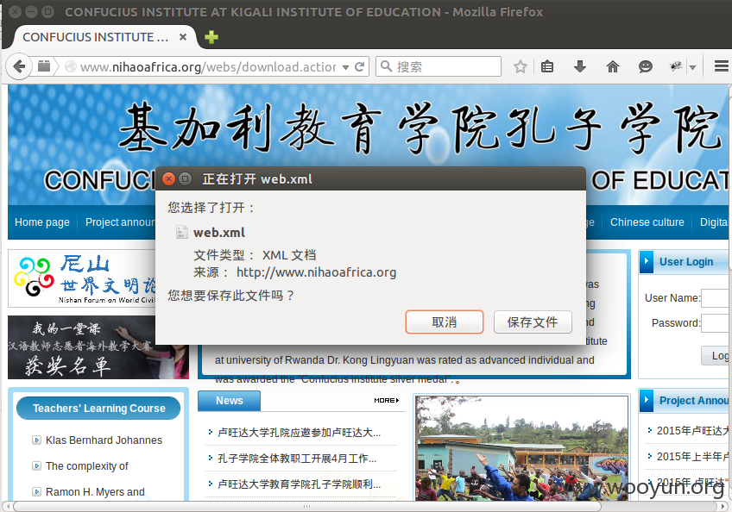Close the web.xml download dialog
This screenshot has height=512, width=732.
tap(168, 178)
